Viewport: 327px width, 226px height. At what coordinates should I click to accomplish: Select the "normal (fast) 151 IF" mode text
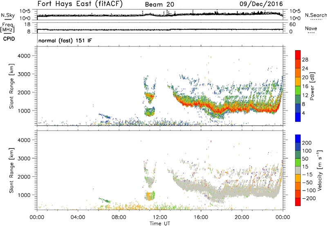tap(65, 40)
